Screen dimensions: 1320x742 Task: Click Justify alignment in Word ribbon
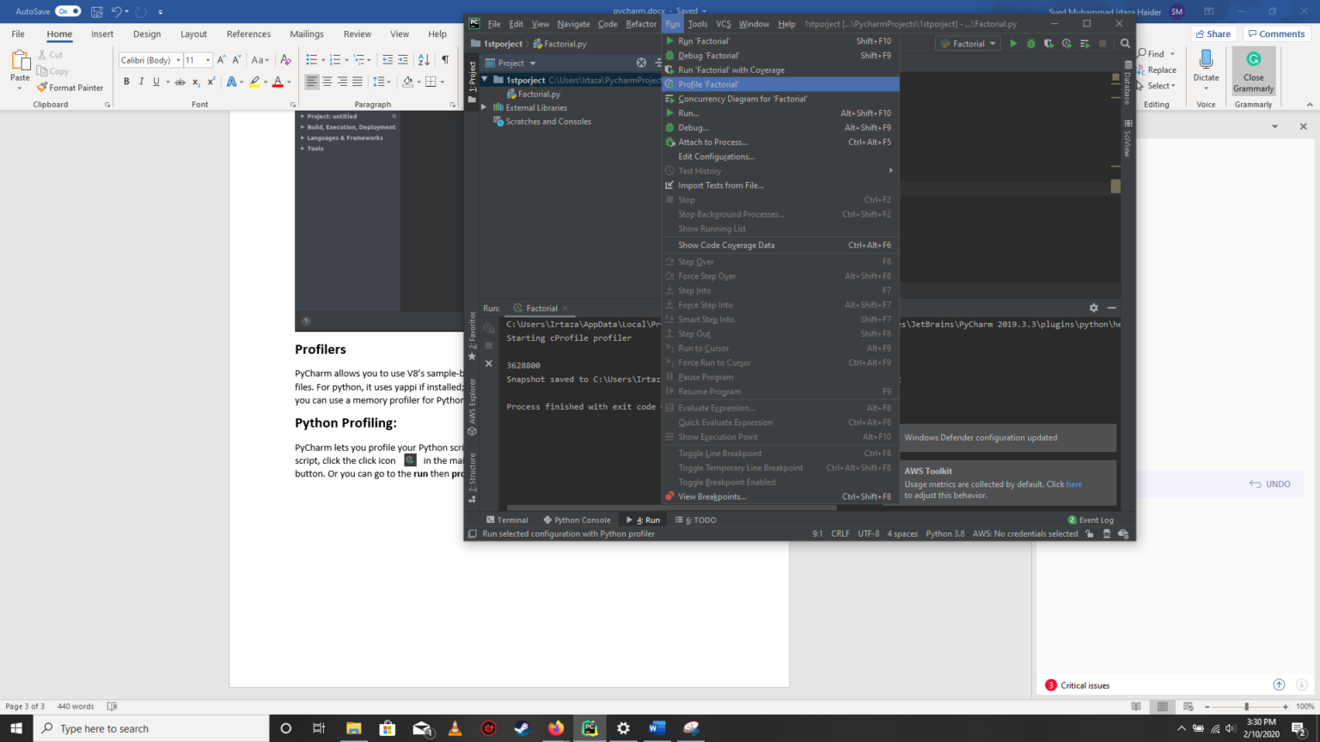(x=357, y=82)
